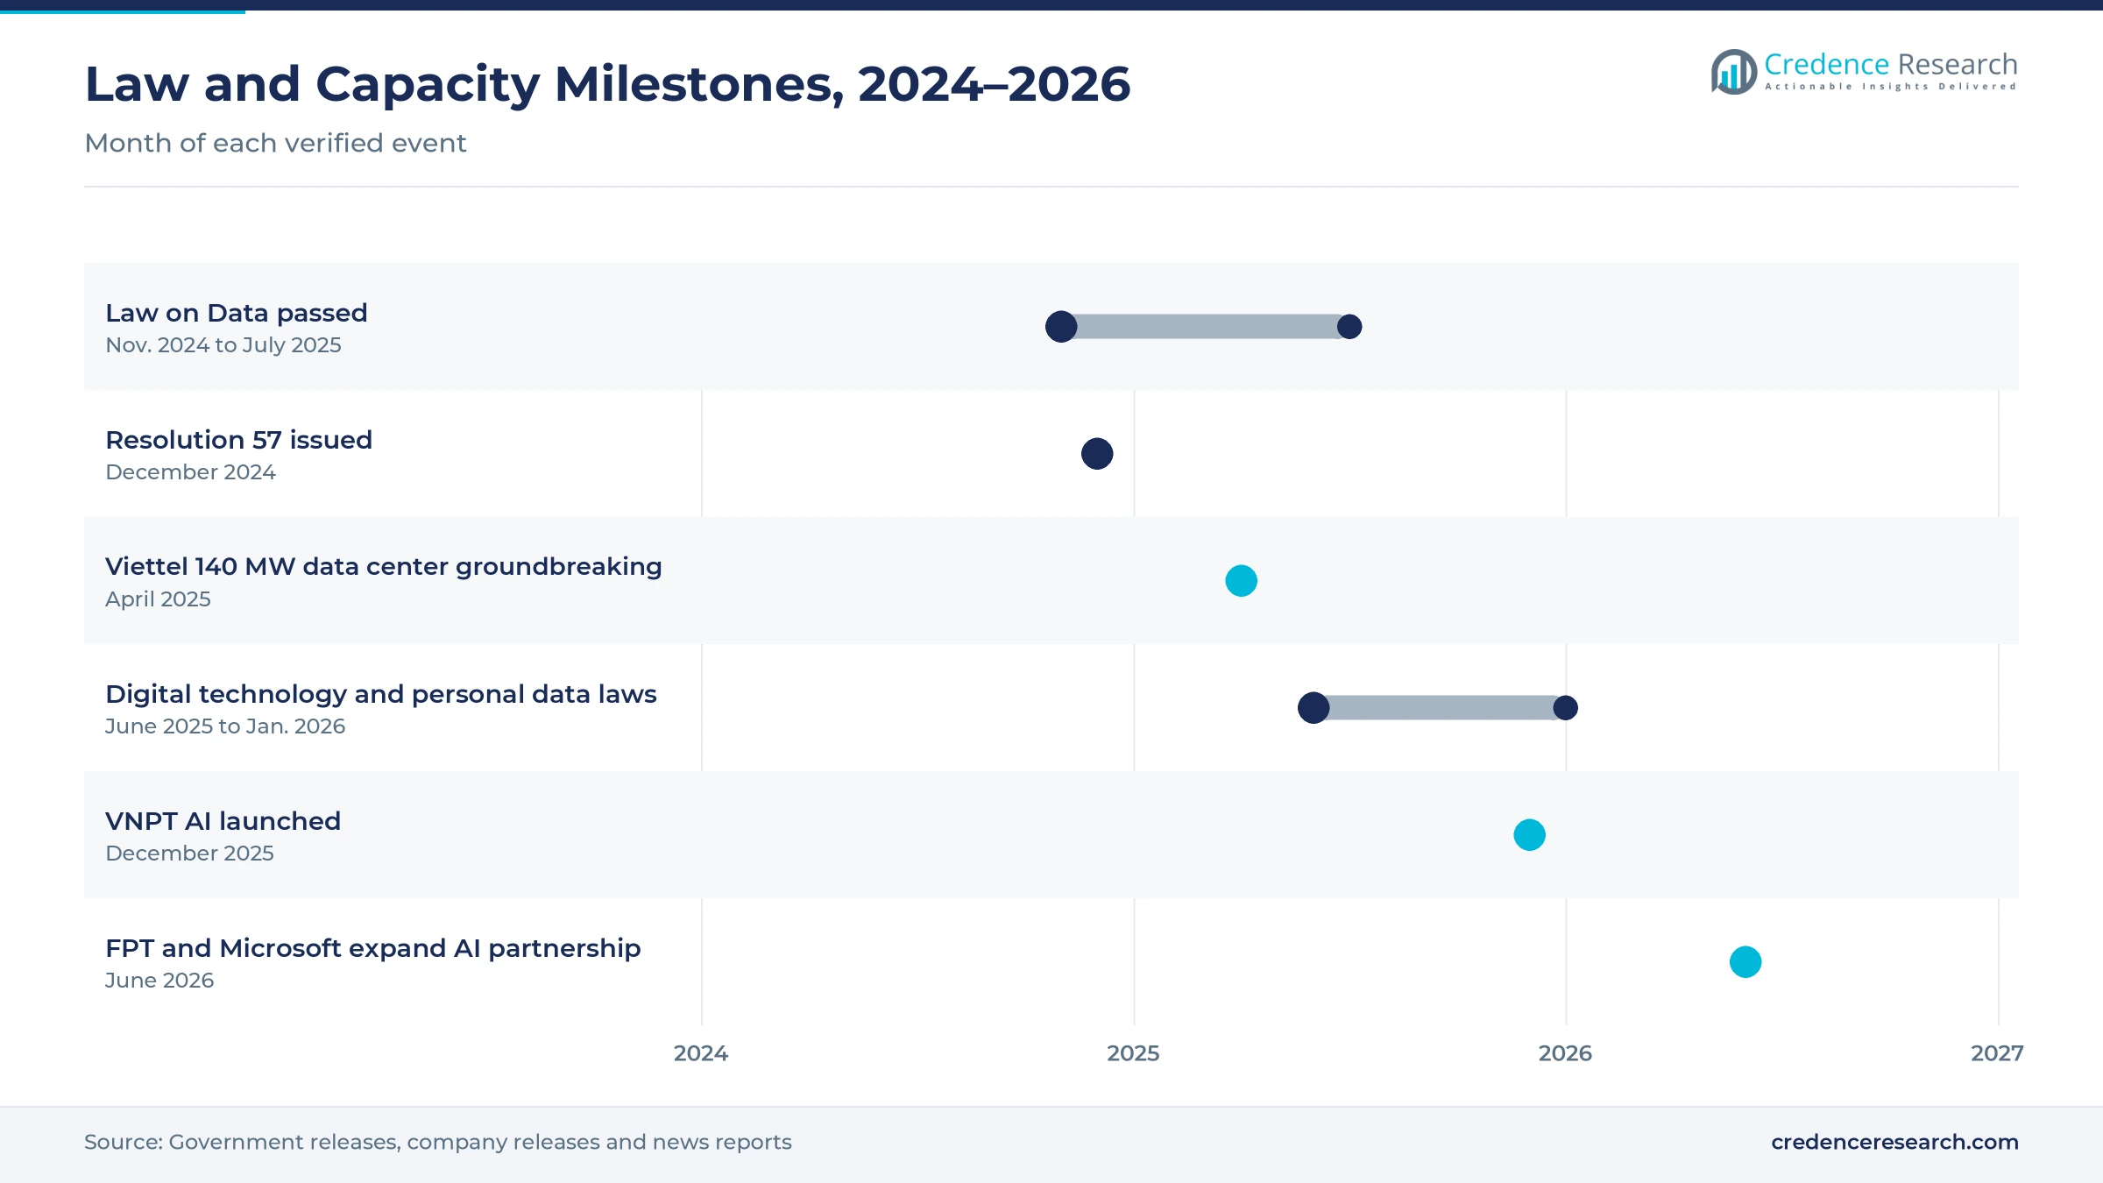2103x1183 pixels.
Task: Click 'FPT and Microsoft expand AI partnership' label
Action: click(x=373, y=948)
